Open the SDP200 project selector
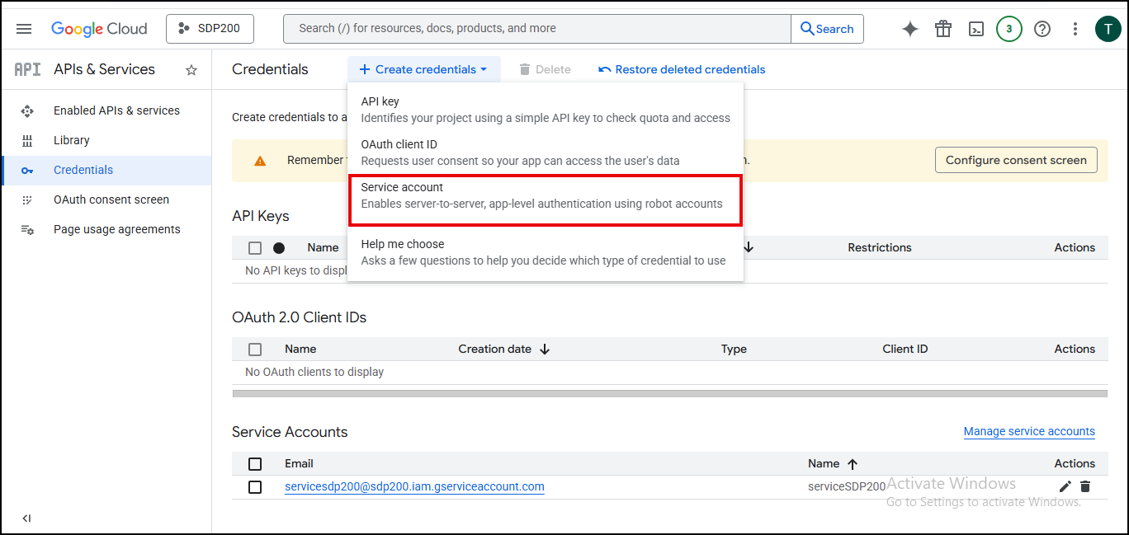Screen dimensions: 1129x535 point(210,29)
